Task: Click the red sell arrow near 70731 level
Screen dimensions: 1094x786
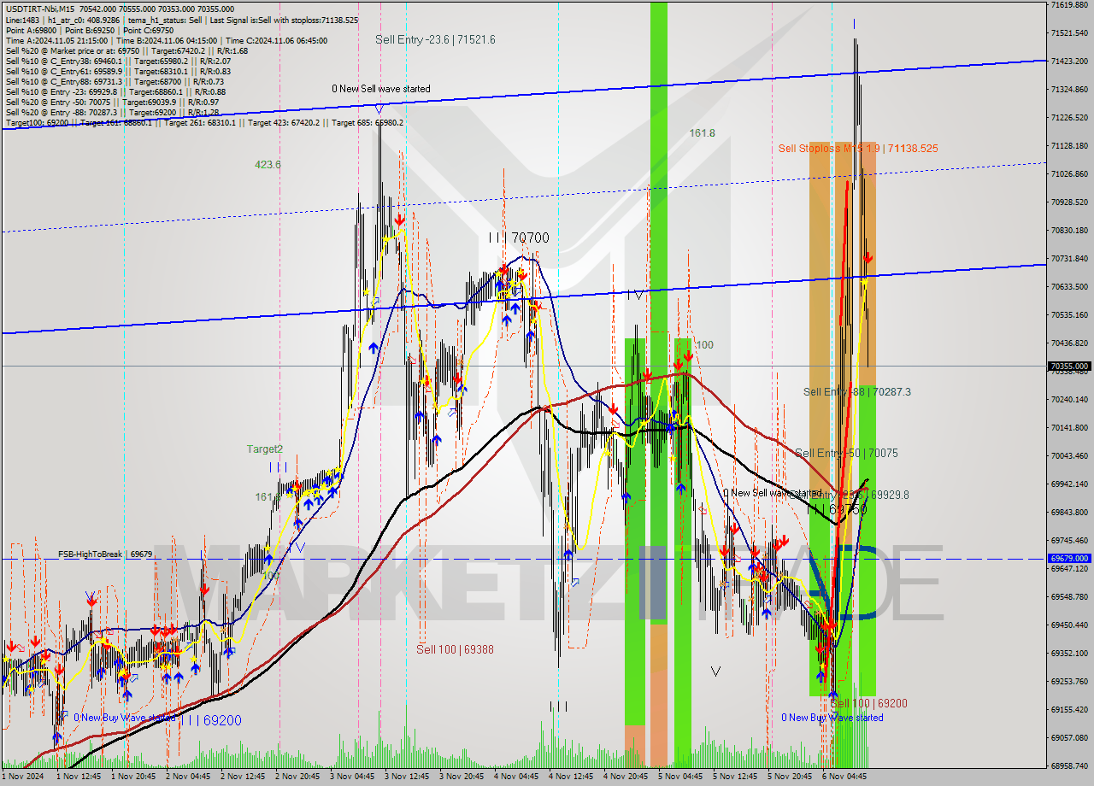Action: click(x=868, y=257)
